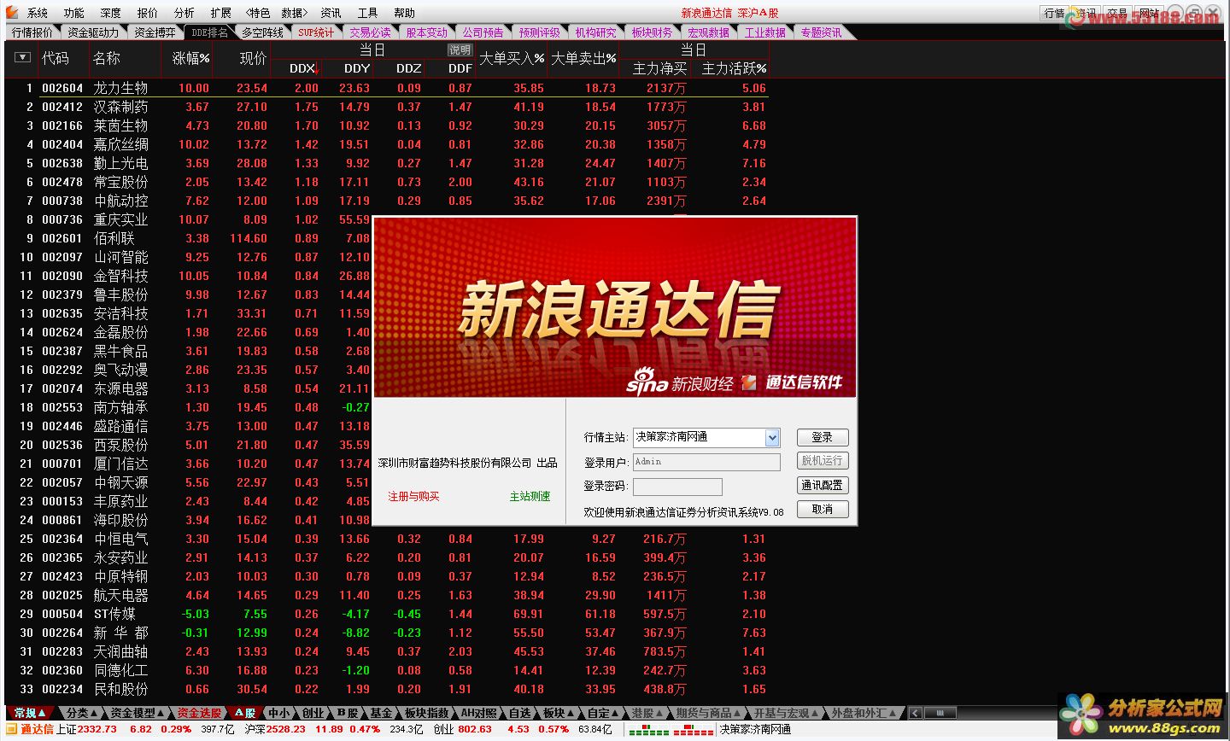The image size is (1230, 741).
Task: Expand the 行情主站 server dropdown
Action: point(772,437)
